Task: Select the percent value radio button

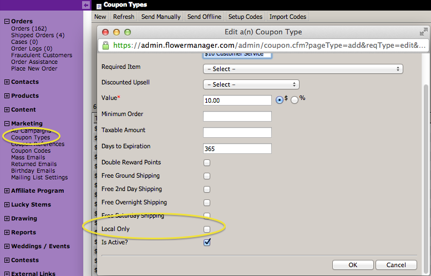Action: [x=294, y=100]
